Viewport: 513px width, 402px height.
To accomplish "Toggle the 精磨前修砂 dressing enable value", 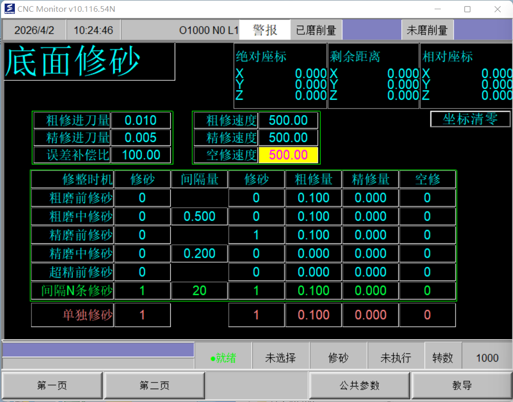I will [142, 235].
